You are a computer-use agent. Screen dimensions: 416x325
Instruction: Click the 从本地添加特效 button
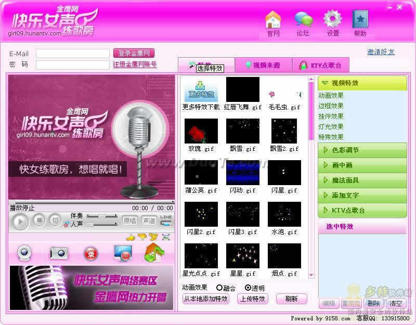click(206, 298)
